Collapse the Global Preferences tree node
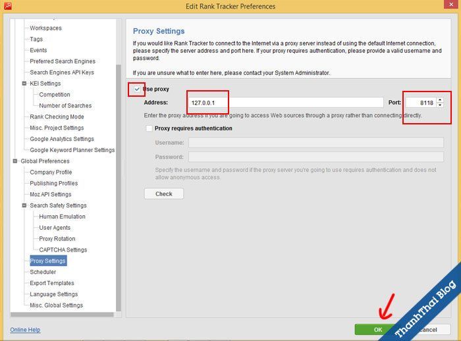 click(15, 161)
